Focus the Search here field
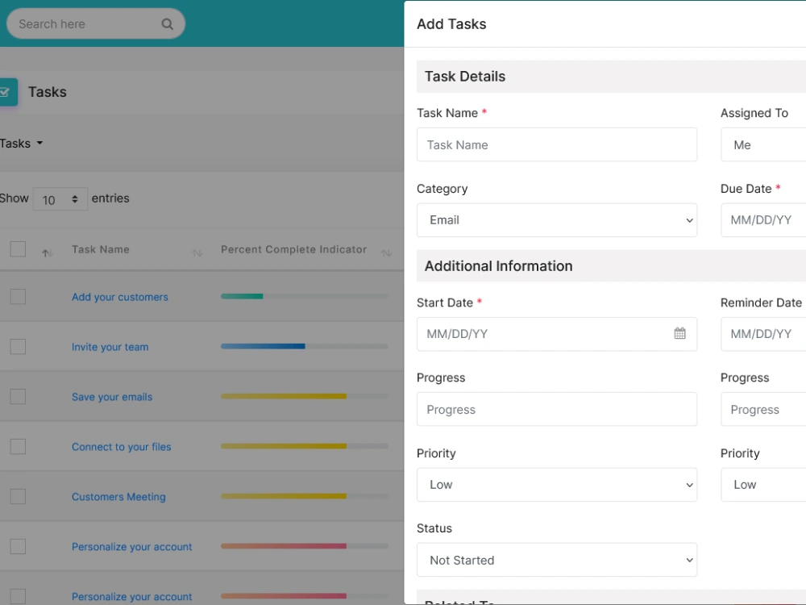Image resolution: width=806 pixels, height=605 pixels. 96,23
